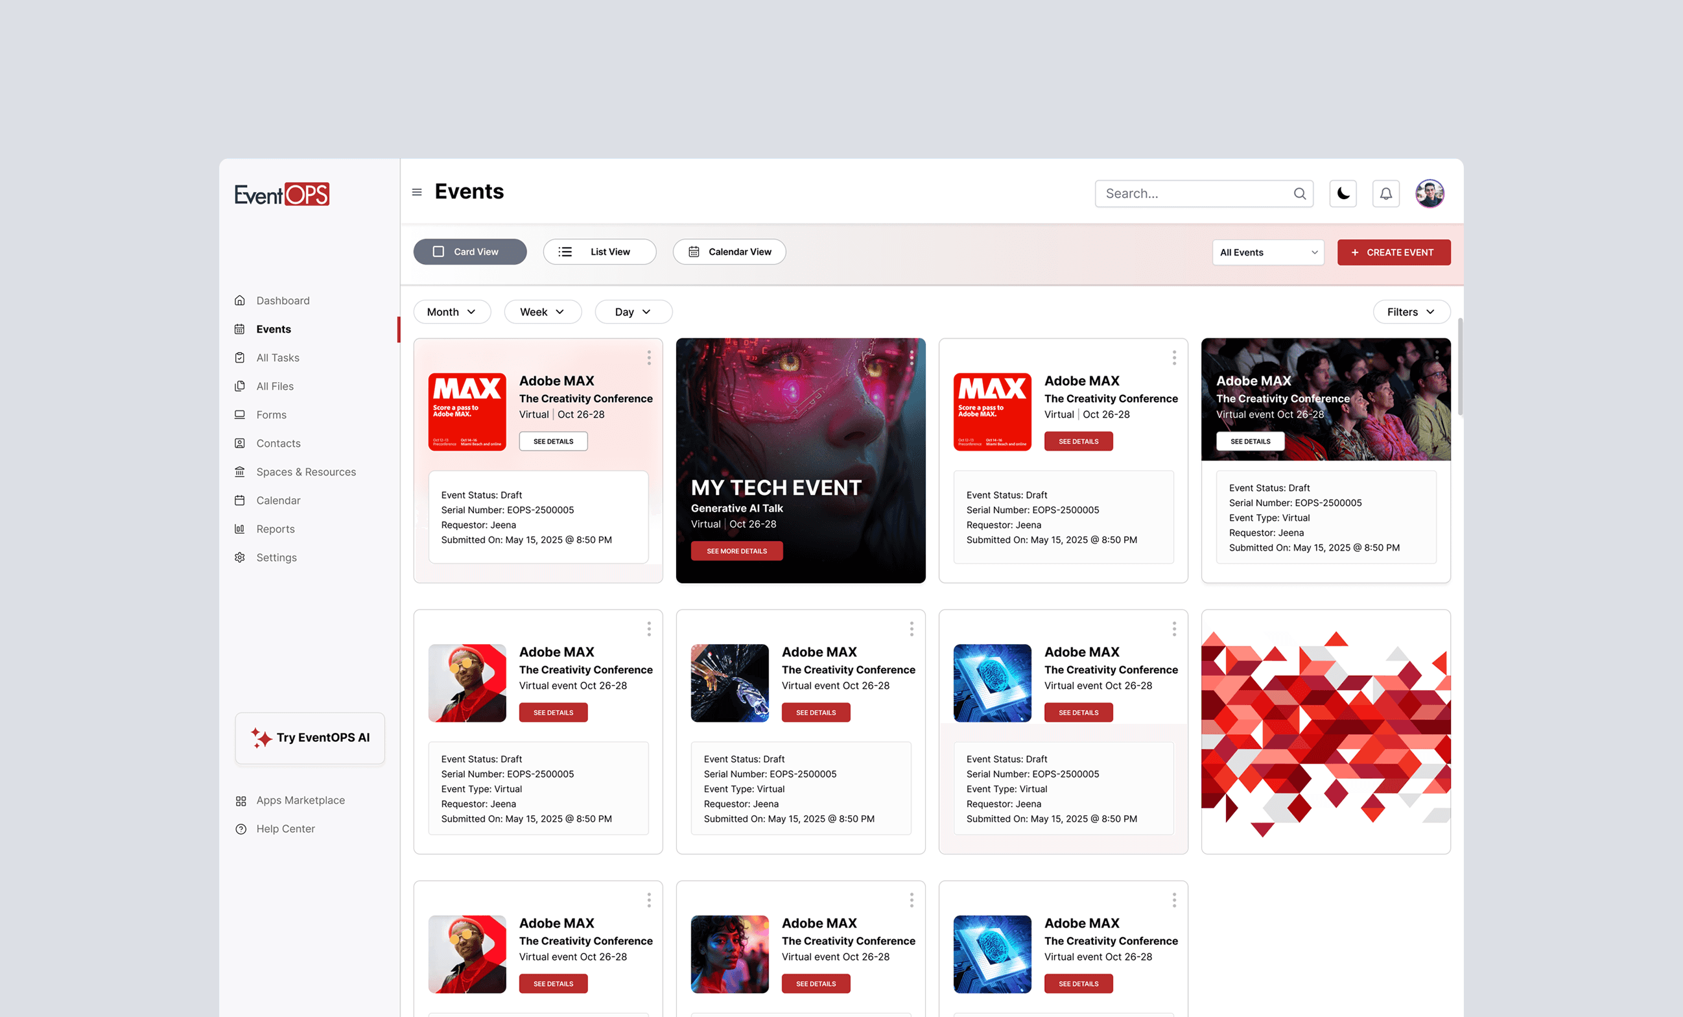Click the hamburger menu icon beside Events
Image resolution: width=1683 pixels, height=1017 pixels.
click(417, 193)
